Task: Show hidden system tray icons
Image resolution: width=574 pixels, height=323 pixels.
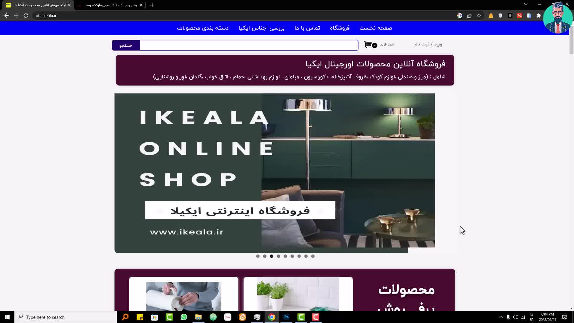Action: click(501, 317)
